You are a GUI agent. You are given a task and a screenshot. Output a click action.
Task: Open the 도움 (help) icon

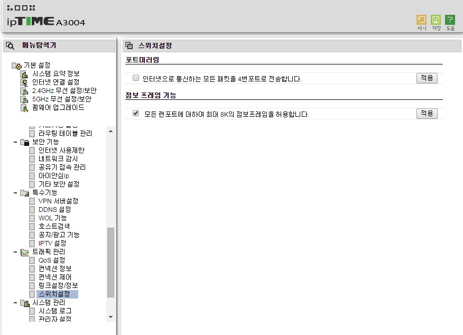(x=450, y=20)
